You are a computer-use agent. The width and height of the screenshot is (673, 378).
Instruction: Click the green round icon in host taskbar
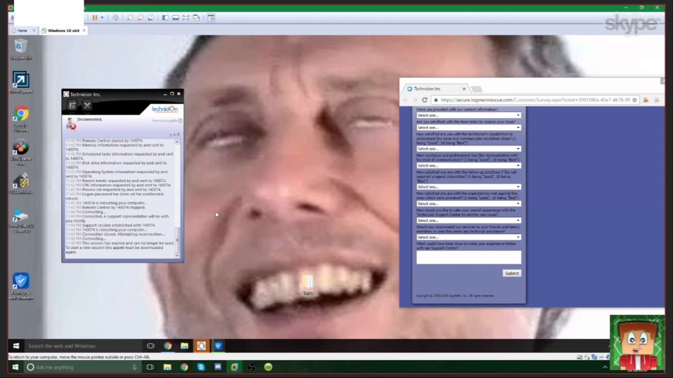click(268, 367)
